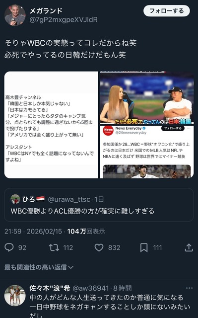Open 佐々木"浪"希's avatar picture

click(15, 295)
